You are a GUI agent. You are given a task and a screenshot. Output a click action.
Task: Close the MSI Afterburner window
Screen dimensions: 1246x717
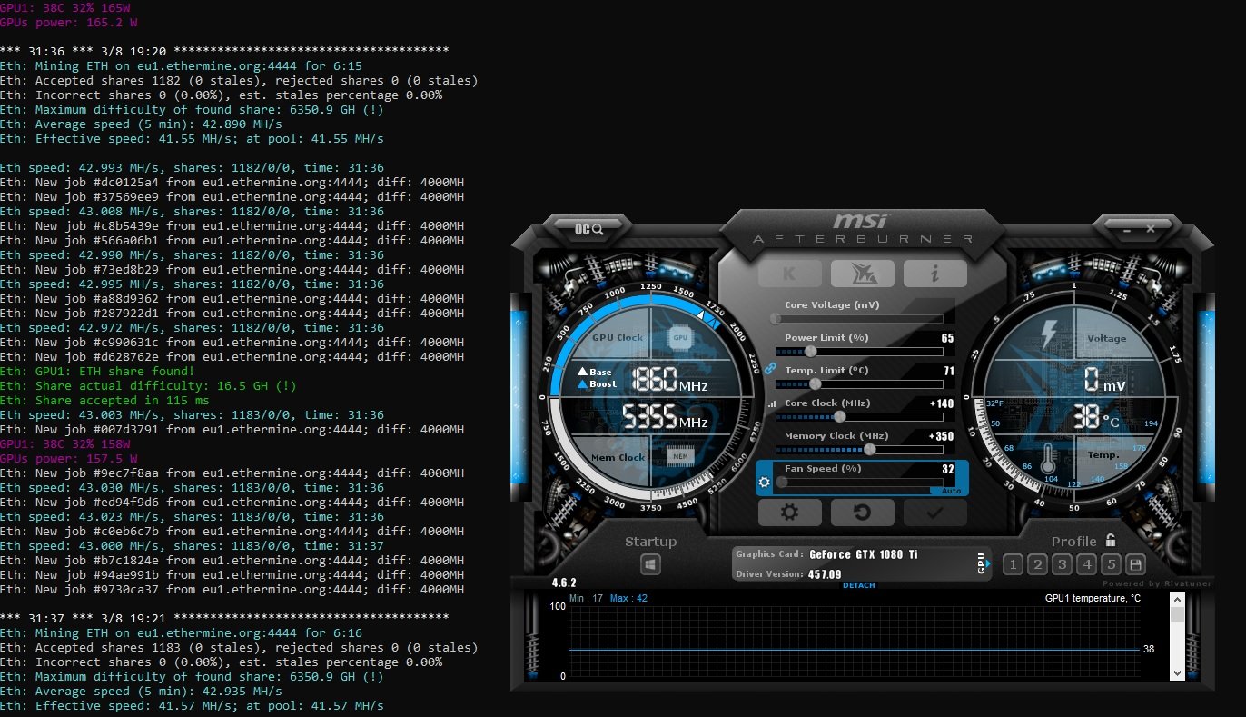1151,229
